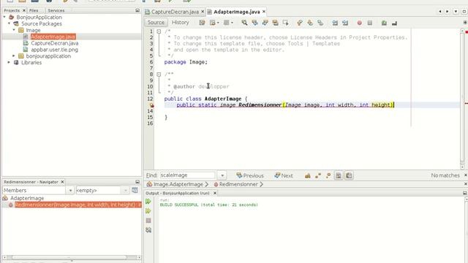Image resolution: width=468 pixels, height=263 pixels.
Task: Click Find Previous Occurrence toolbar icon
Action: 254,23
